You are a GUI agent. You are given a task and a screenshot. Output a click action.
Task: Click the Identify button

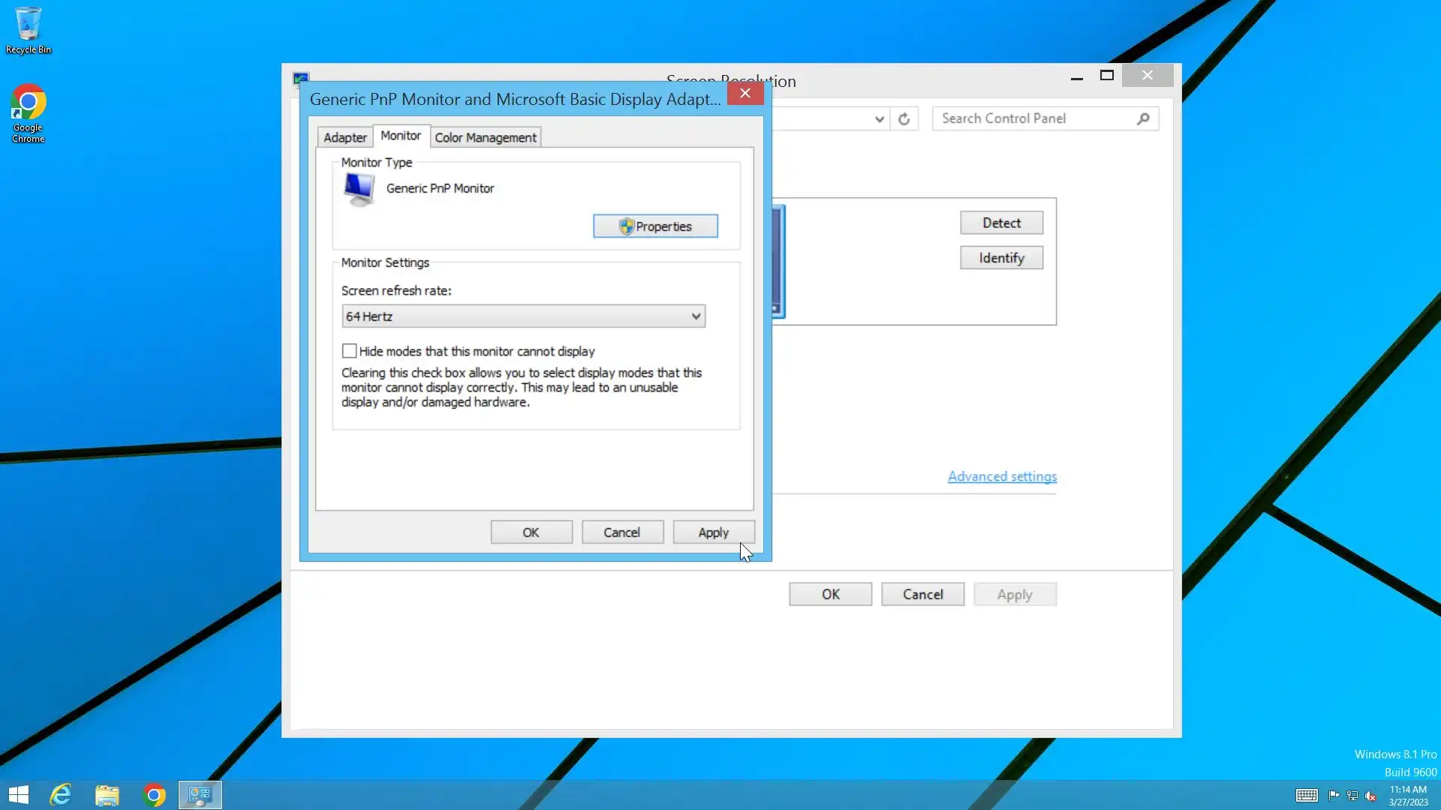coord(1001,258)
